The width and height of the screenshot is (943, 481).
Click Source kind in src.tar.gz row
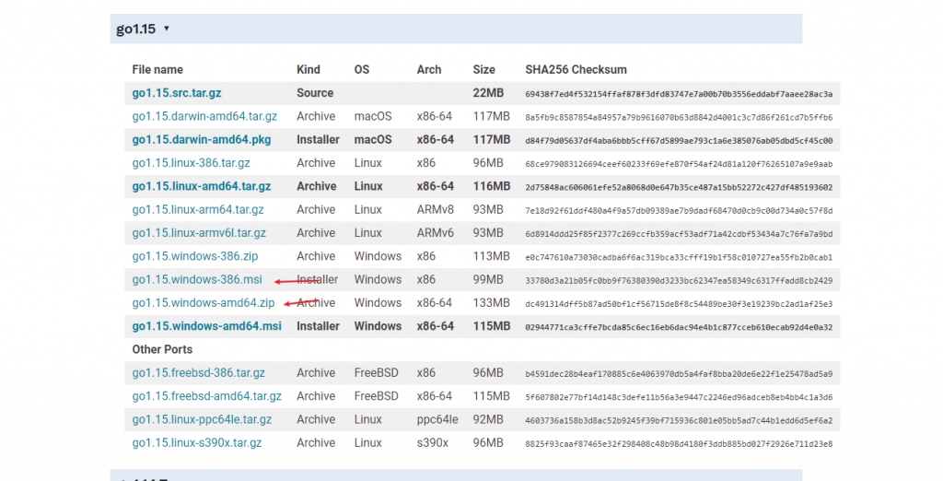[x=315, y=93]
